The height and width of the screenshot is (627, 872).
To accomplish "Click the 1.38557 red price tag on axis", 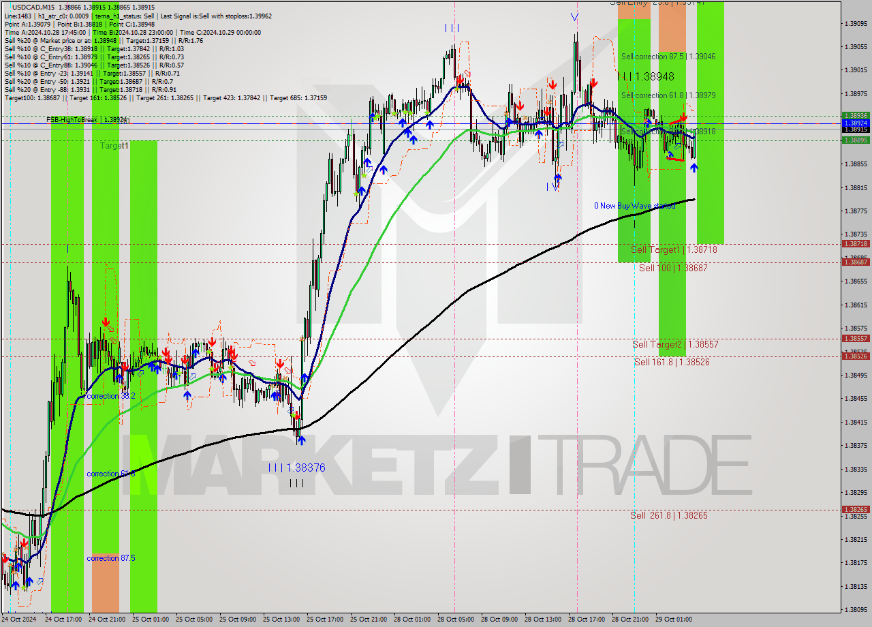I will tap(856, 338).
